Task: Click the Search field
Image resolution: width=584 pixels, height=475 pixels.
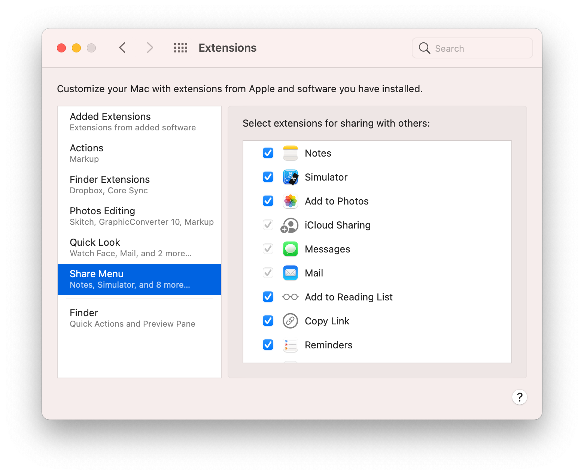Action: coord(472,48)
